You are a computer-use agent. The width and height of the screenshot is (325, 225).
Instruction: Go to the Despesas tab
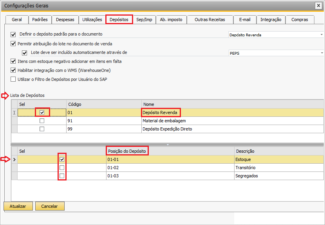pos(65,20)
